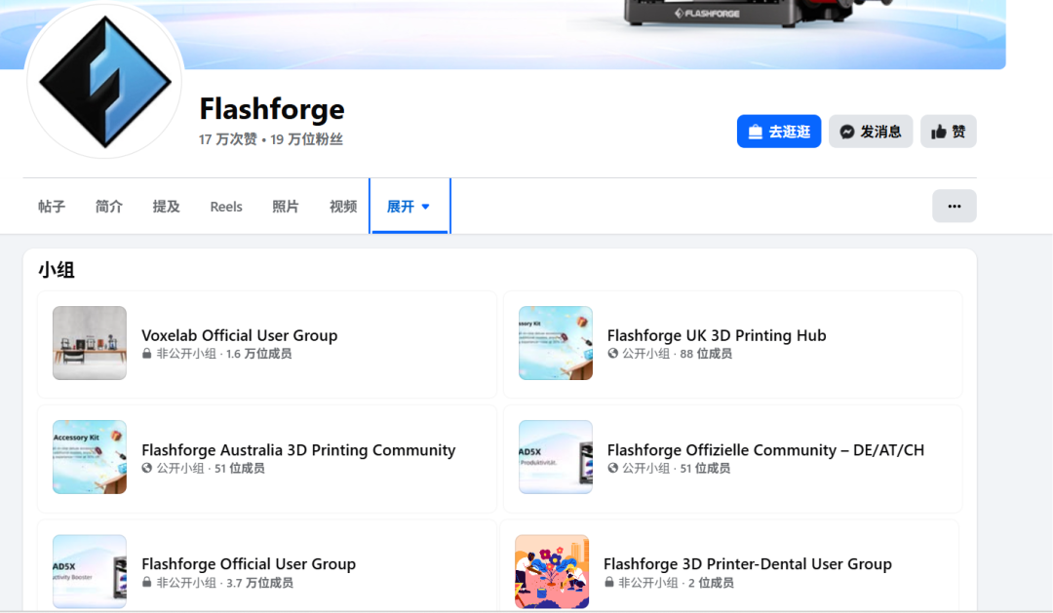The width and height of the screenshot is (1053, 613).
Task: Expand the 展开 dropdown tab
Action: click(409, 207)
